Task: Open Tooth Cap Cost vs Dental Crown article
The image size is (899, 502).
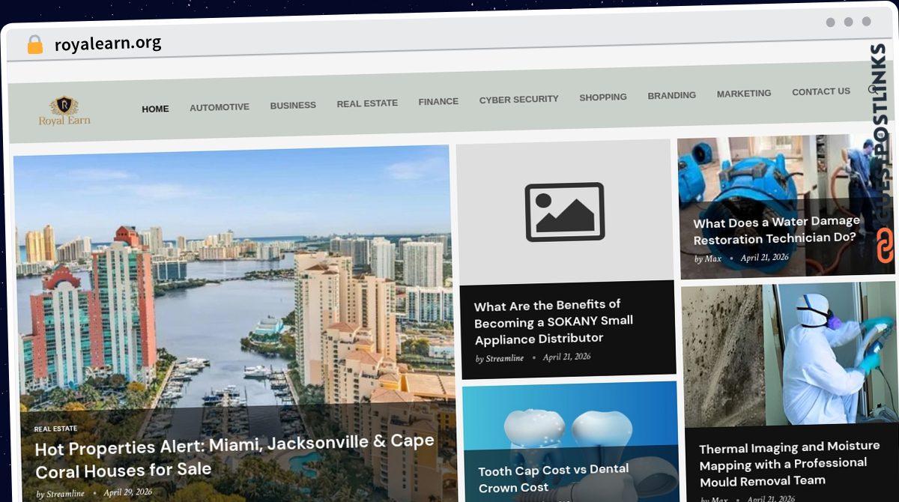Action: (554, 479)
